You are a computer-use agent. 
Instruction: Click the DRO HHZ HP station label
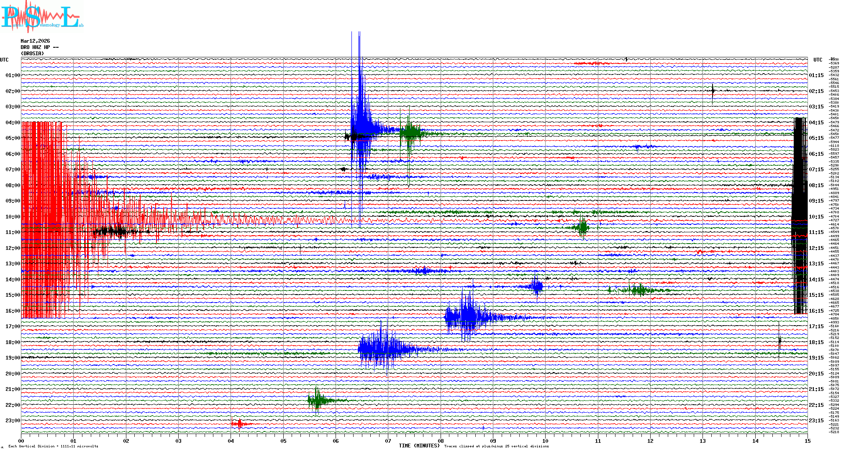click(39, 47)
